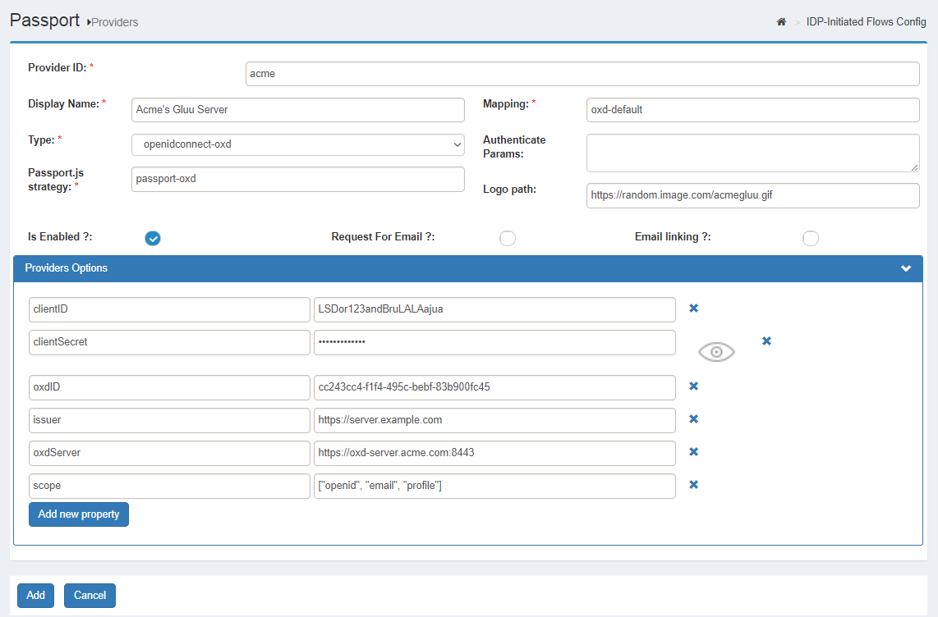The width and height of the screenshot is (938, 617).
Task: Enable the Request For Email option
Action: 508,238
